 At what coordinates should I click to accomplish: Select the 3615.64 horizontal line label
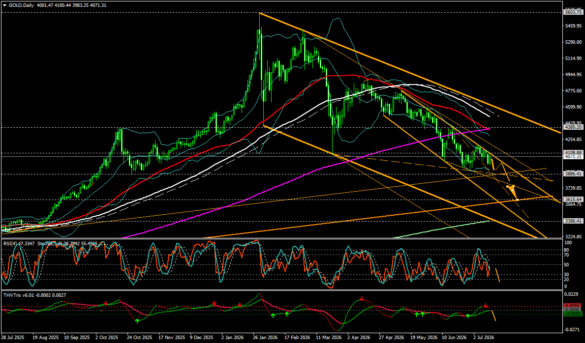click(574, 200)
